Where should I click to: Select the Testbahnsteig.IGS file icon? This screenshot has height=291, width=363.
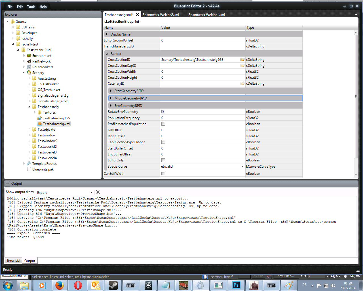tap(40, 118)
